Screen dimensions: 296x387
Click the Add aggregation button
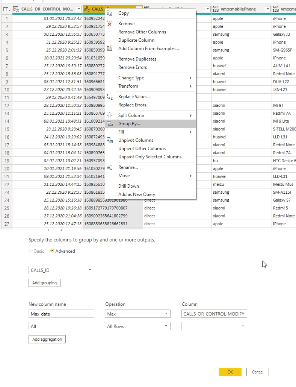[47, 339]
